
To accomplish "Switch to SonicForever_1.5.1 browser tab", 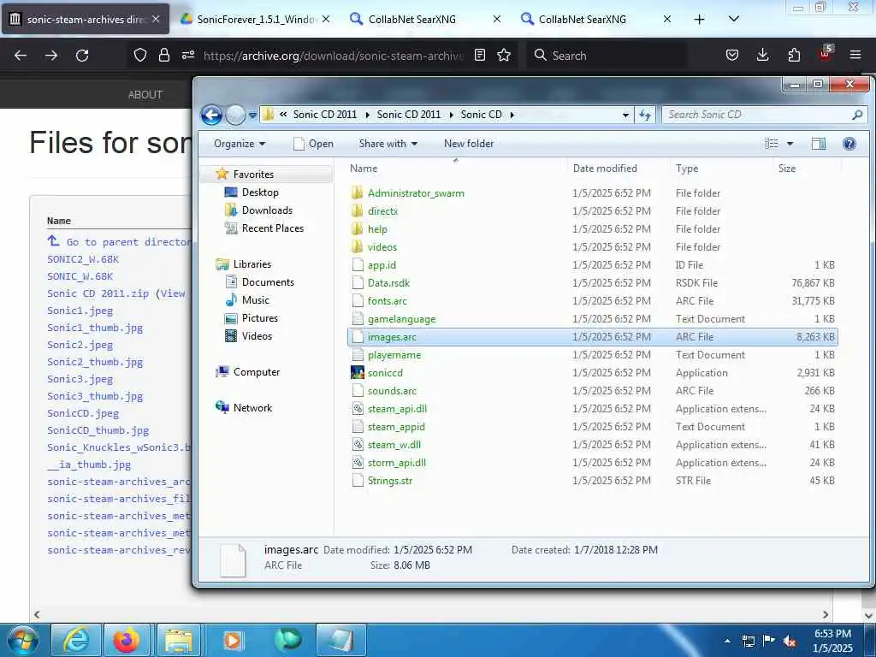I will [x=255, y=19].
